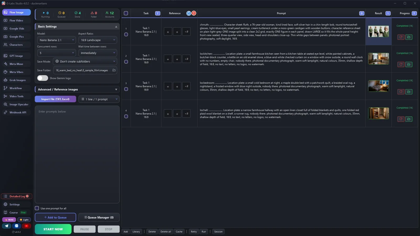Toggle the Show Gemini logo switch
The image size is (420, 236).
click(x=43, y=78)
